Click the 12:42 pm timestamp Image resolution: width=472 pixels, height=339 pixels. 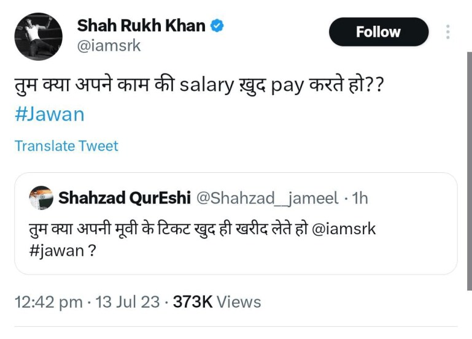pos(48,302)
